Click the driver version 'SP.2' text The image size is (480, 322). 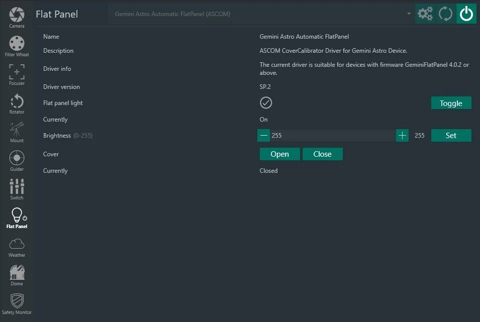265,86
